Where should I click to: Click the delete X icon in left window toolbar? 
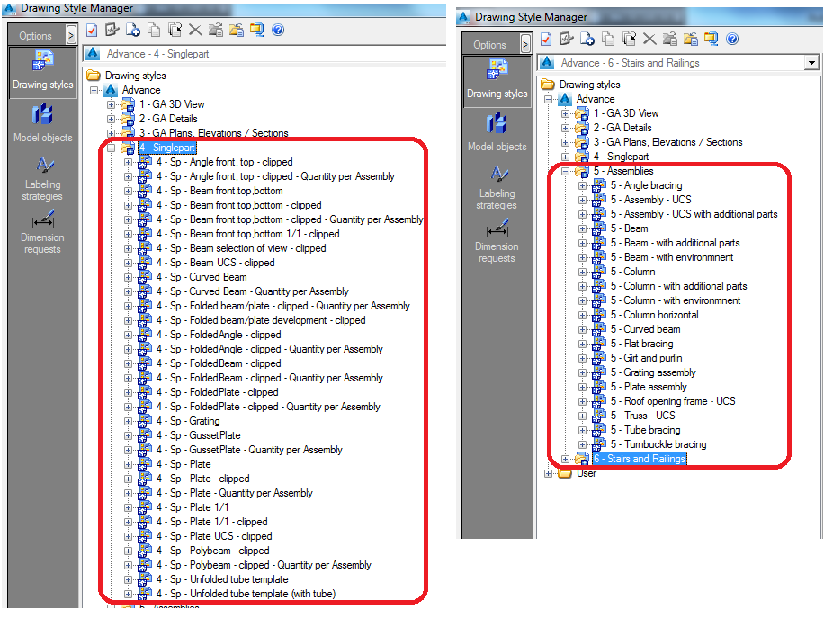[x=195, y=30]
